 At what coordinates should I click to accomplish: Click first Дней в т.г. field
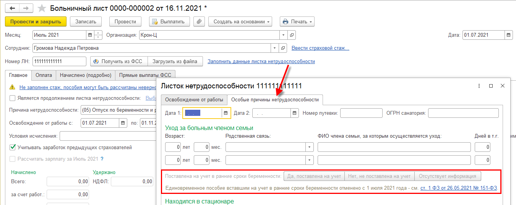(x=482, y=147)
